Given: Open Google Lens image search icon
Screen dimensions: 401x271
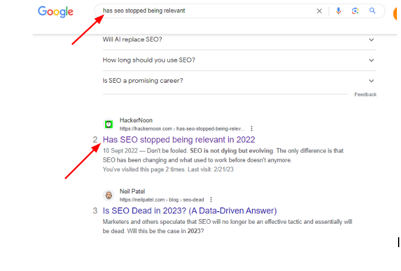Looking at the screenshot, I should click(355, 10).
